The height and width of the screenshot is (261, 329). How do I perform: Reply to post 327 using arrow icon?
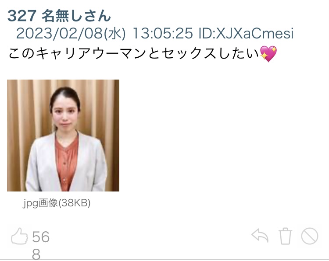pos(260,236)
